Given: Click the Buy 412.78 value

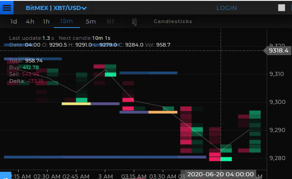Looking at the screenshot, I should [x=31, y=67].
